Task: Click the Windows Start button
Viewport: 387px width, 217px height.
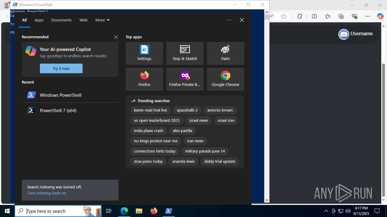Action: click(x=7, y=211)
